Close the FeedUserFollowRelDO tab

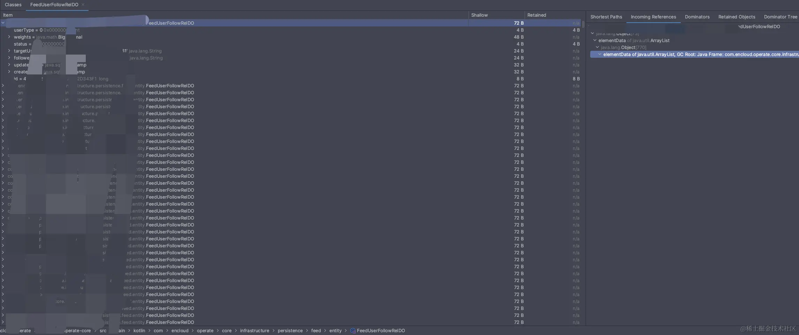(83, 5)
